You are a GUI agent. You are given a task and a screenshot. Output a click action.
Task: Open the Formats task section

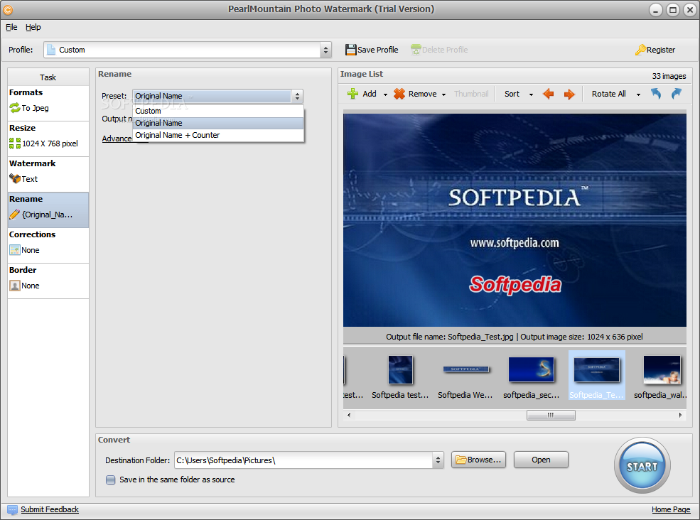coord(48,103)
